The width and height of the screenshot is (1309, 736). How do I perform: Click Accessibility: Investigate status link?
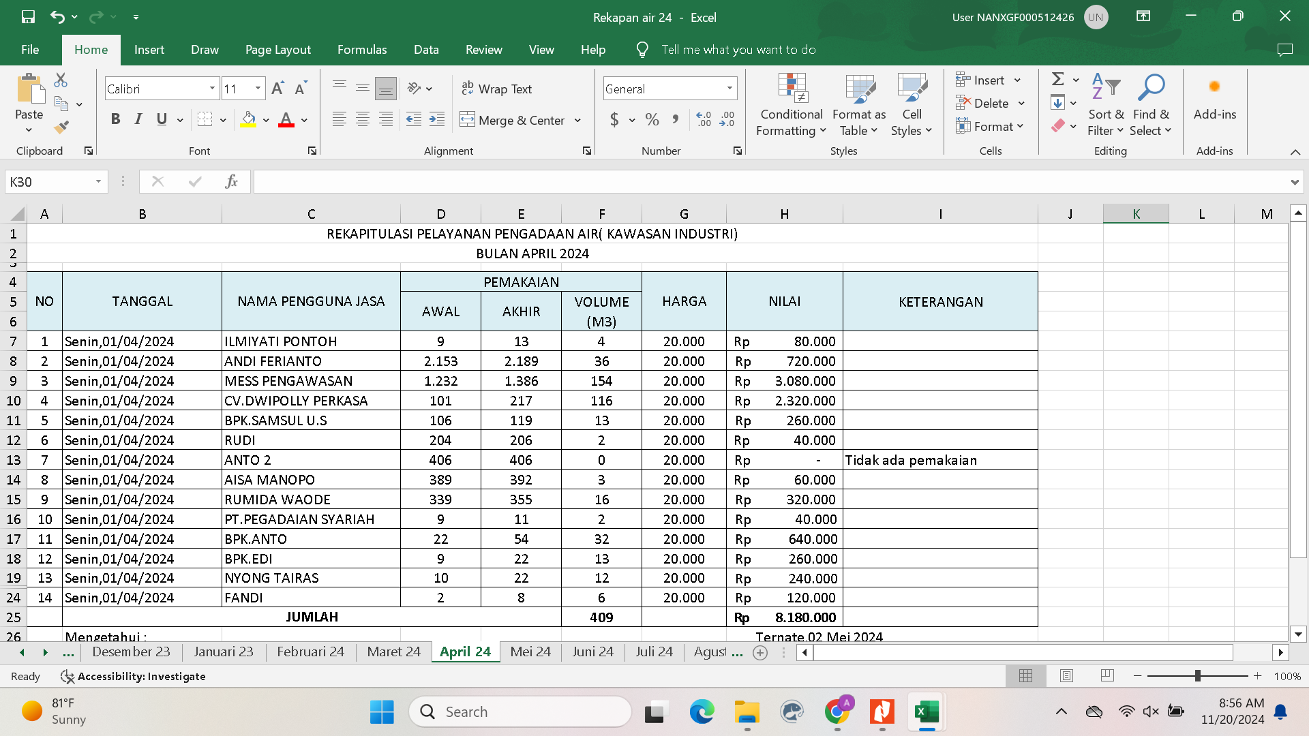click(134, 676)
